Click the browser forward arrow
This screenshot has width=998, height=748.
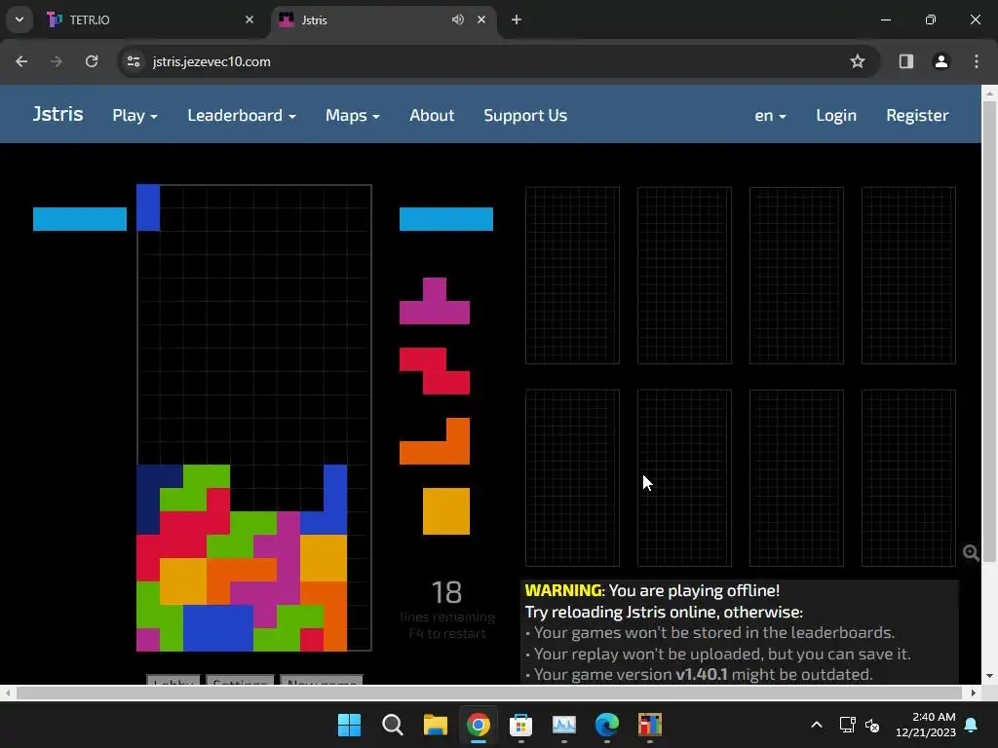(57, 61)
